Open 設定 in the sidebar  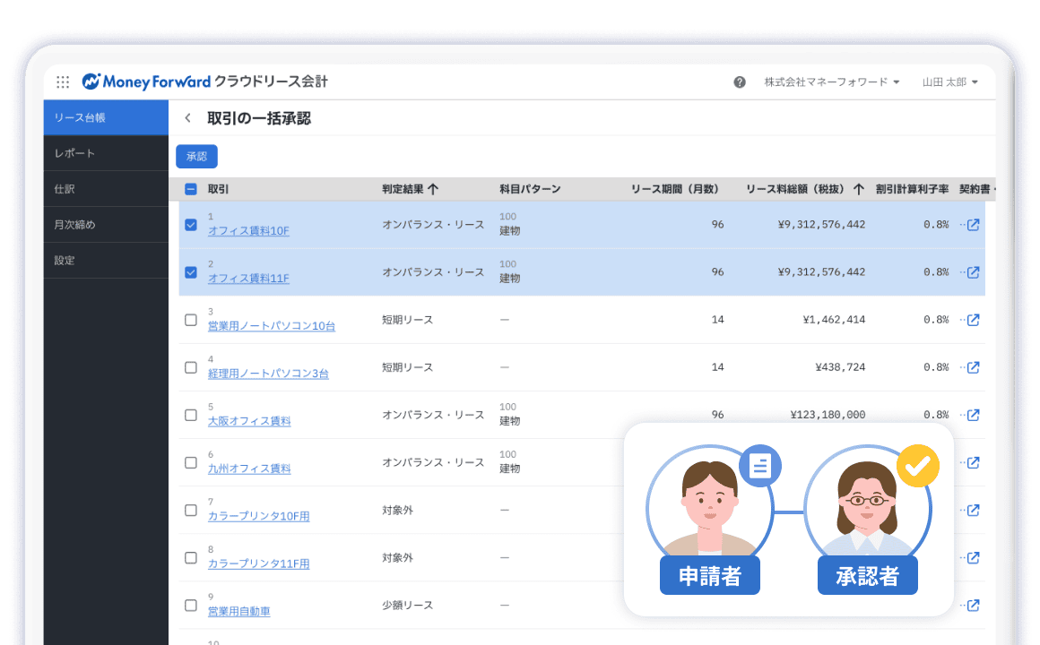click(106, 261)
